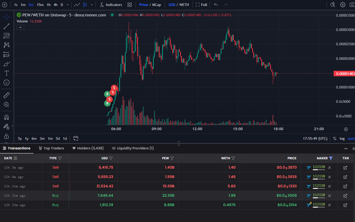Undo the last chart action

(216, 5)
